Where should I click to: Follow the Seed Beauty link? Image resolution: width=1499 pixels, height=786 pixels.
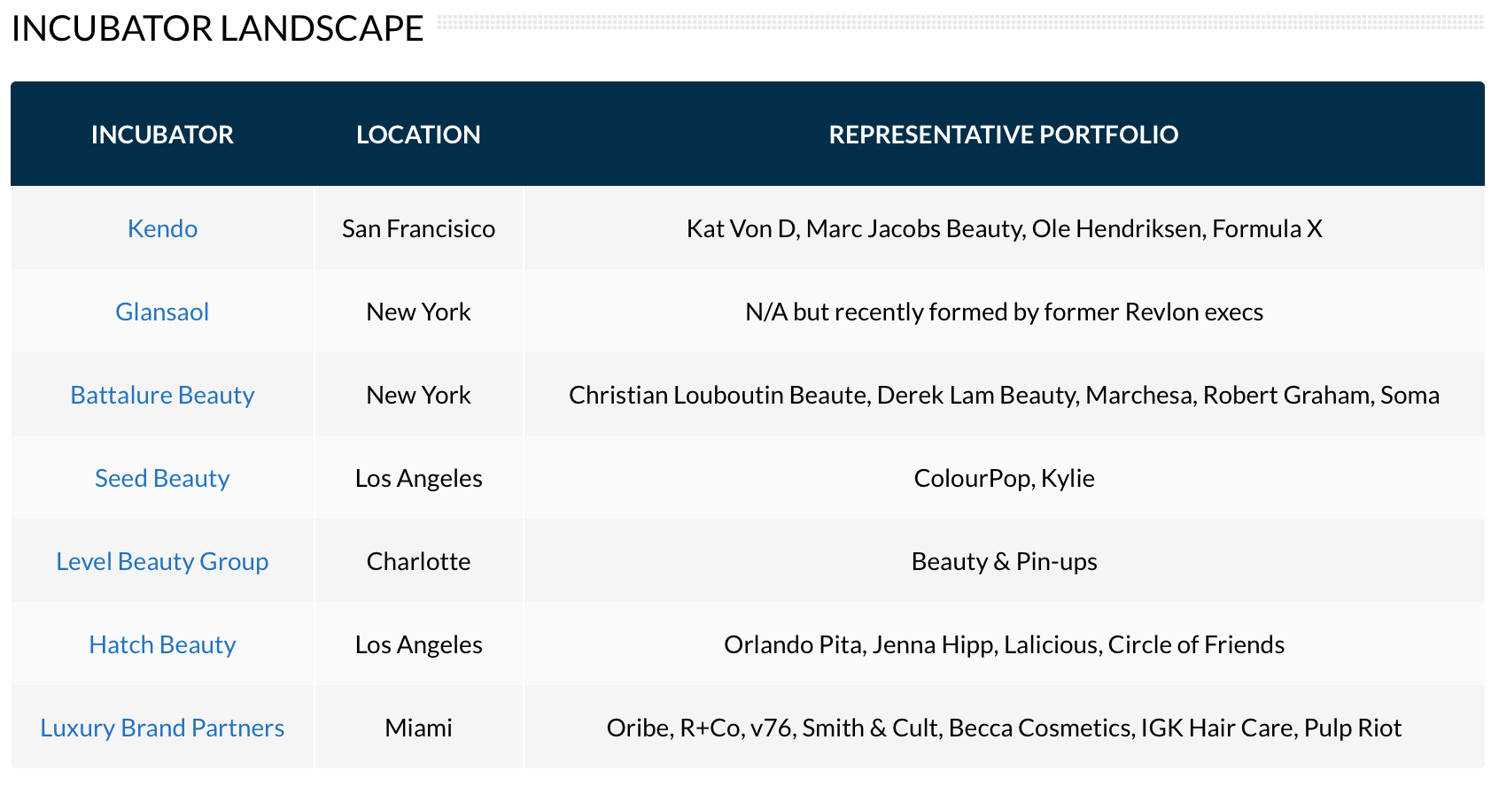(162, 478)
